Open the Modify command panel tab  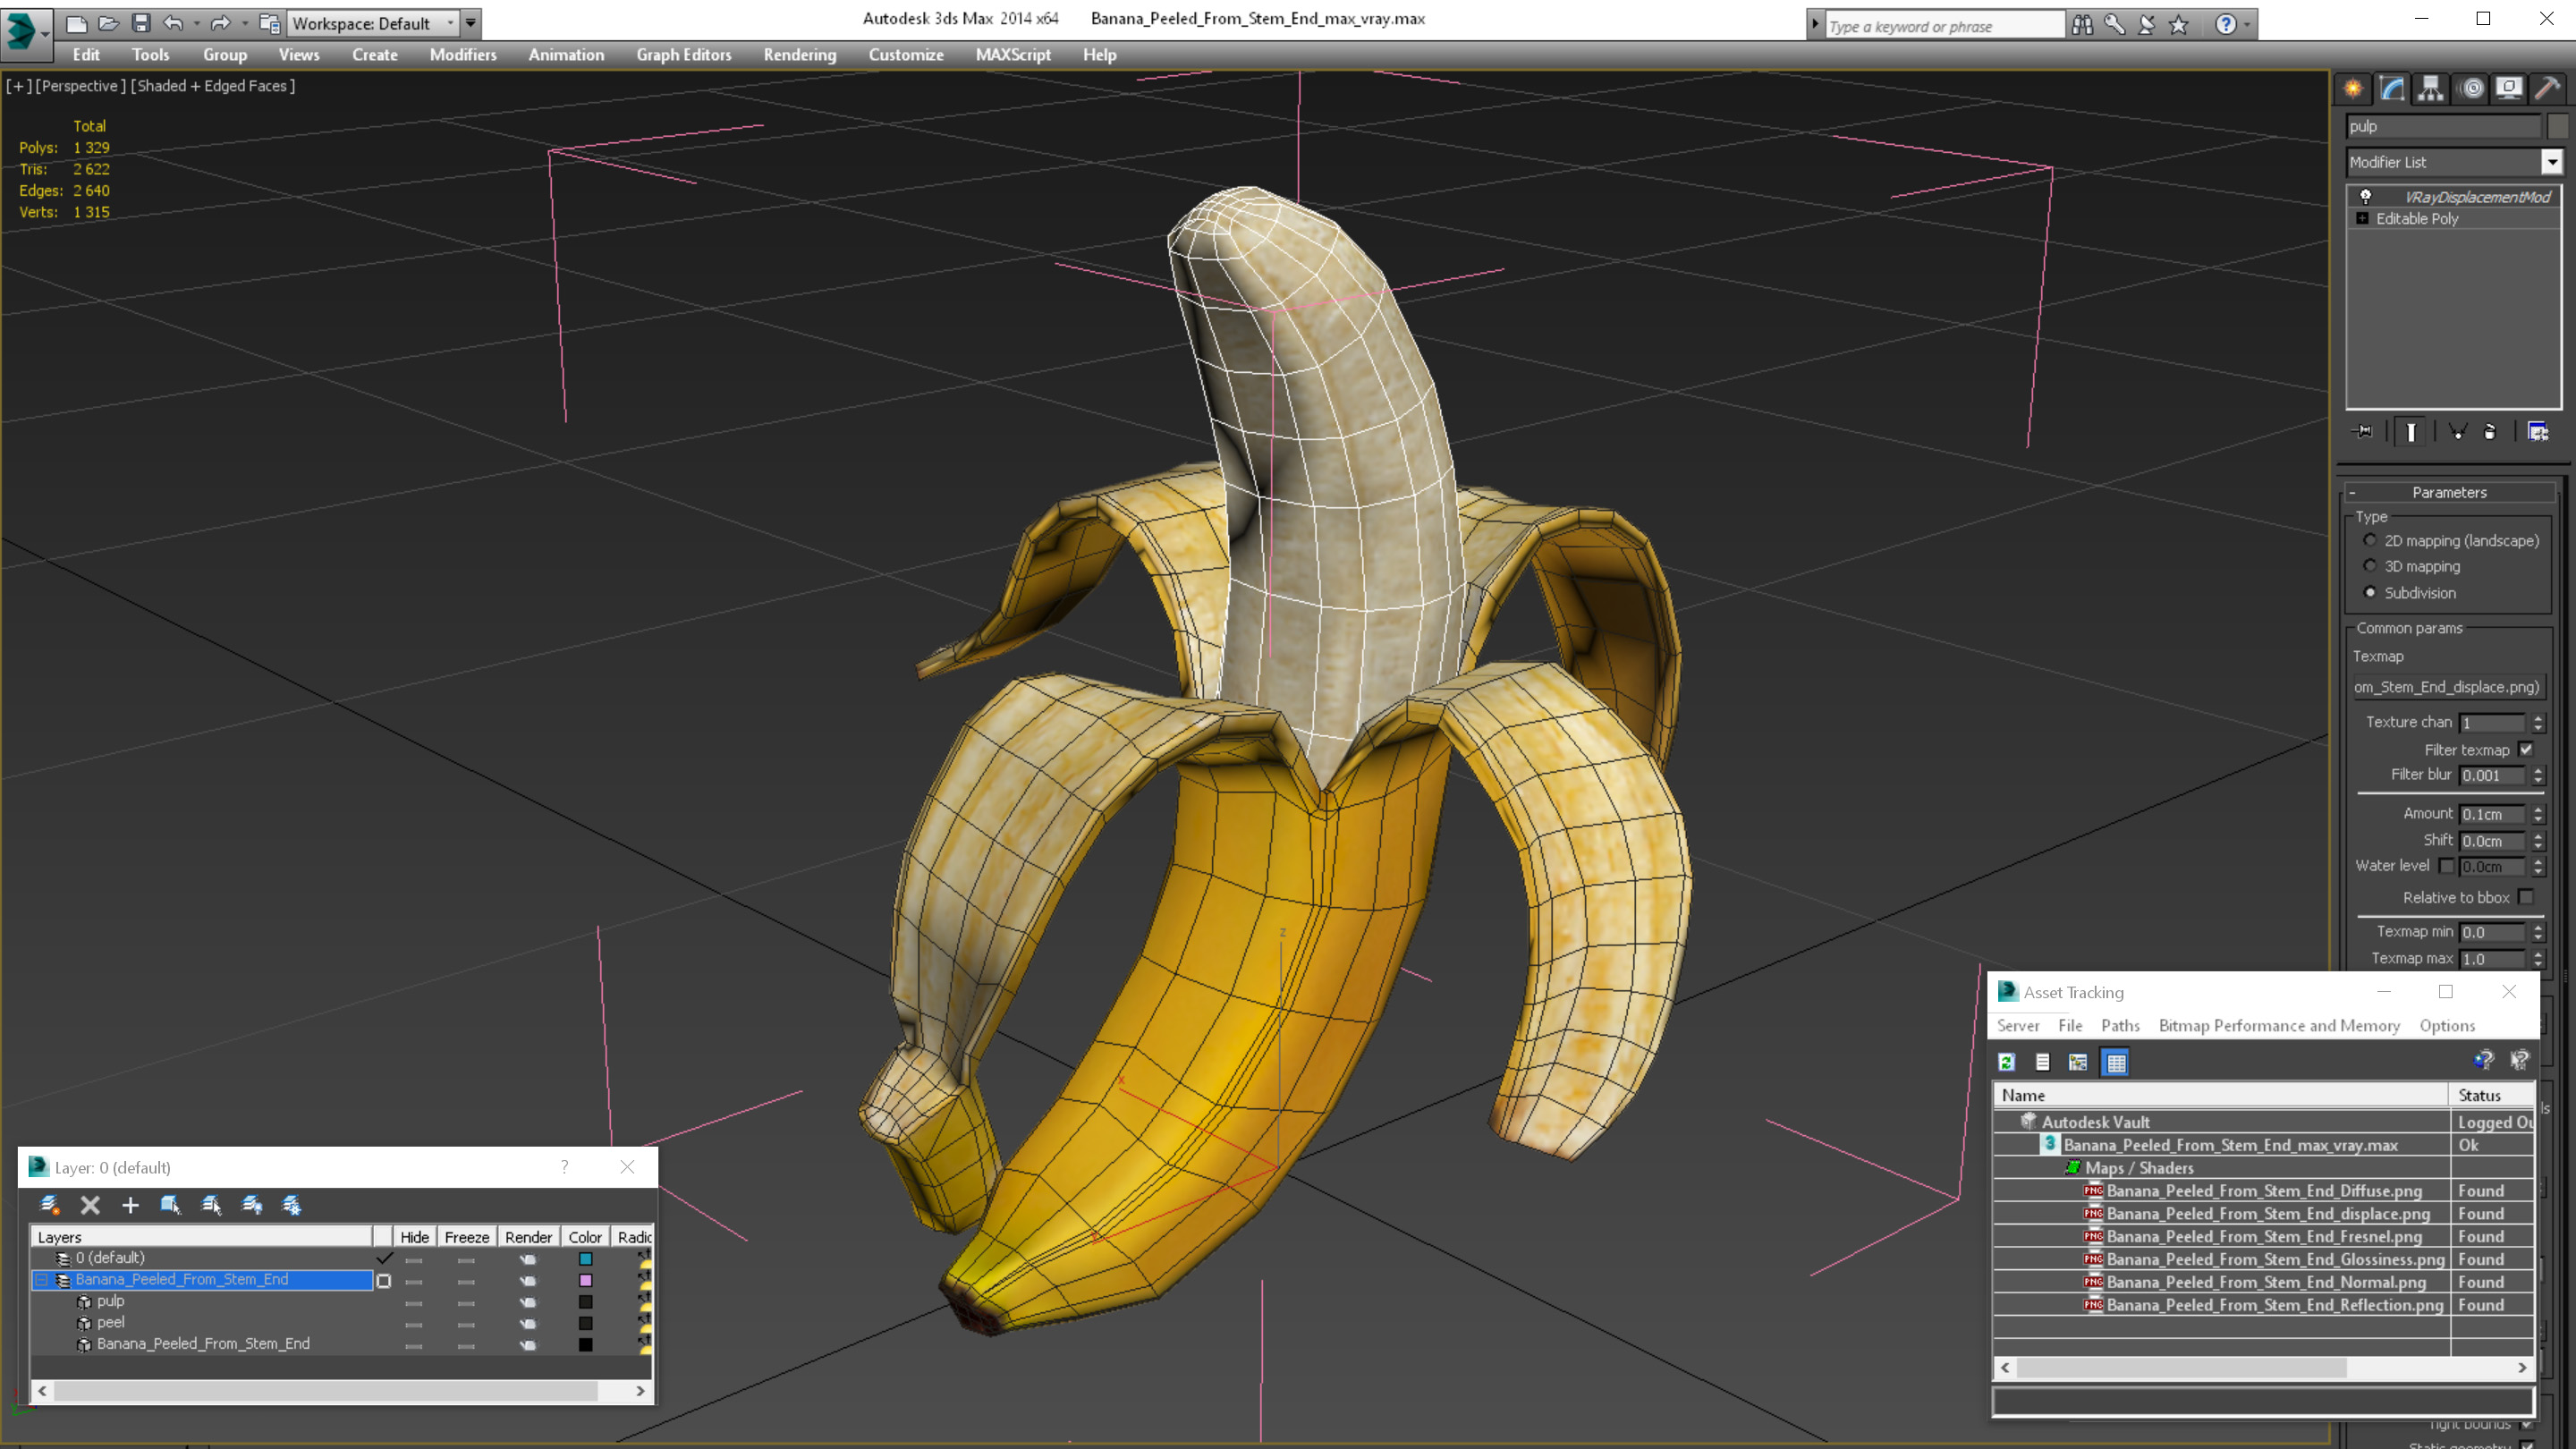tap(2392, 89)
